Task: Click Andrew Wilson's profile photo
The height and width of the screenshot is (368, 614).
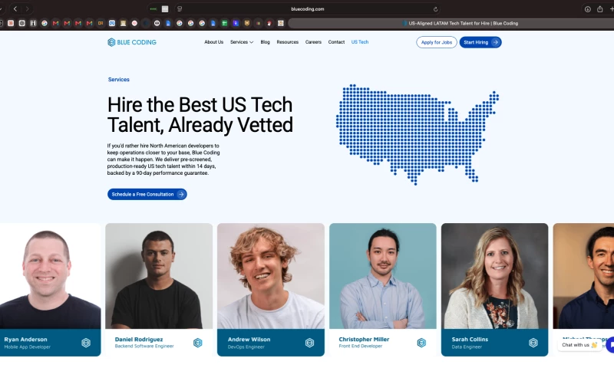Action: tap(271, 276)
